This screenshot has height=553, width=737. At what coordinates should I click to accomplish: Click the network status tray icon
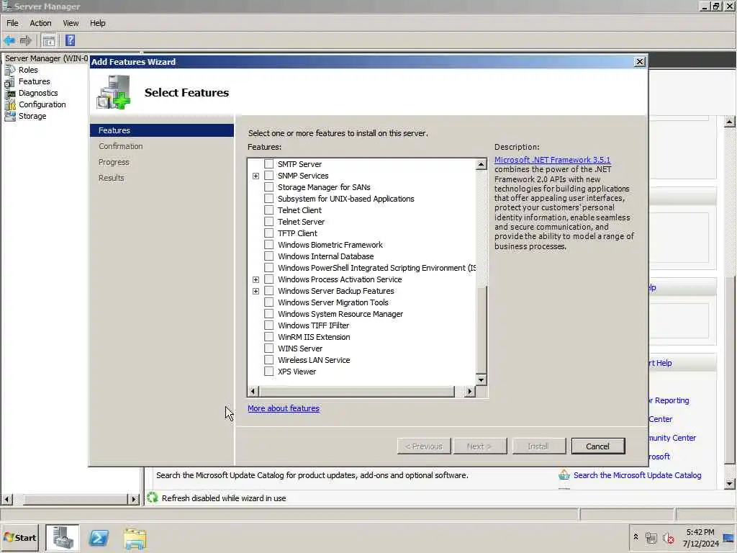tap(651, 538)
